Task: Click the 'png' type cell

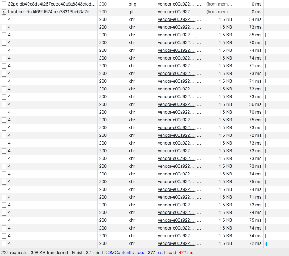Action: (x=132, y=4)
